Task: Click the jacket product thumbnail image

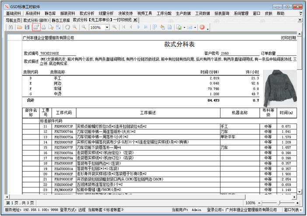Action: pos(280,88)
